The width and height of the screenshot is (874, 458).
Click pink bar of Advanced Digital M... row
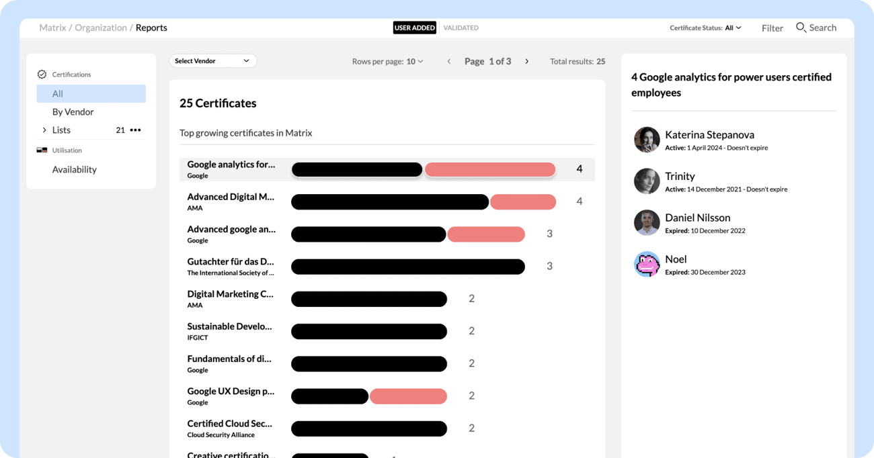coord(523,201)
